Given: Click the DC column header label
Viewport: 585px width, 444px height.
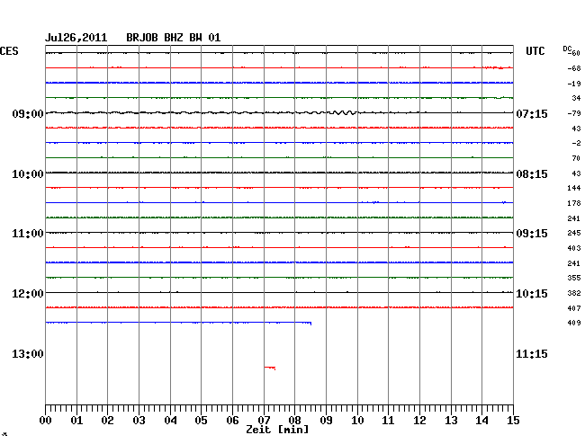Looking at the screenshot, I should (x=567, y=49).
